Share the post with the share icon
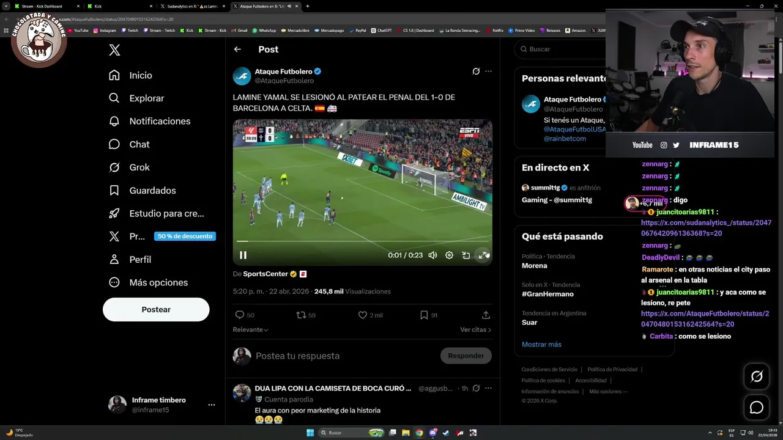Screen dimensions: 783x440 (486, 315)
